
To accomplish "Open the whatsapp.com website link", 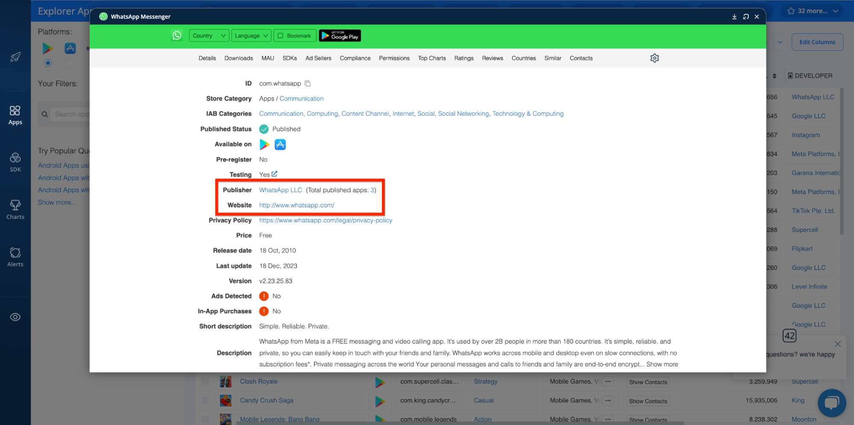I will (x=296, y=205).
